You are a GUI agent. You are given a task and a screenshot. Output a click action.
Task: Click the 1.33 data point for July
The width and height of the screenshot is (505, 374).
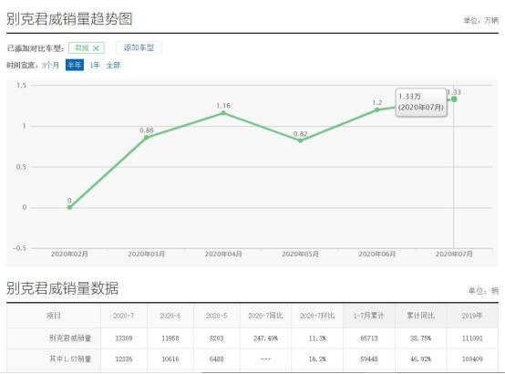pos(454,99)
